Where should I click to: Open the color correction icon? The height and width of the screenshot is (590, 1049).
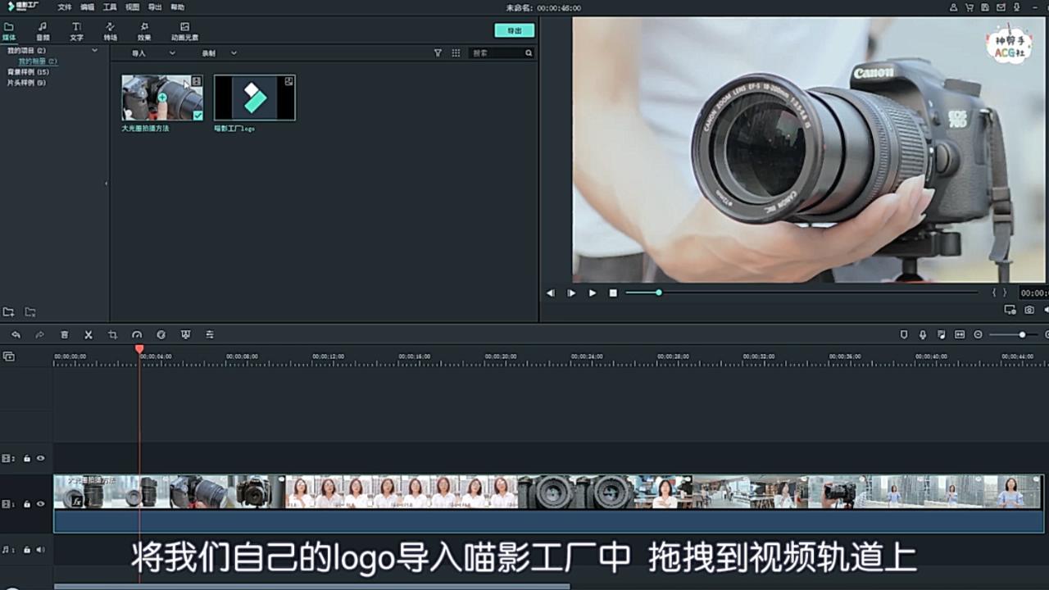(161, 334)
